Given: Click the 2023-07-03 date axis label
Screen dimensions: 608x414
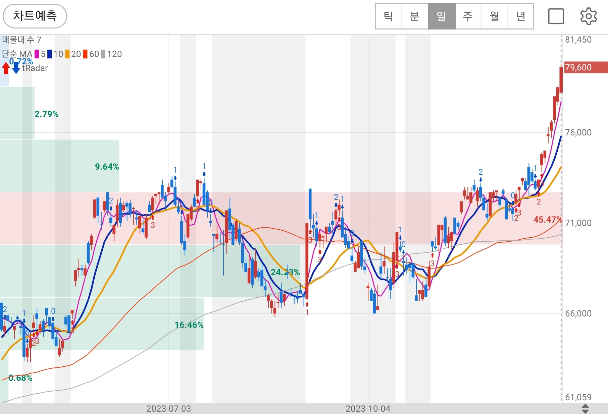Looking at the screenshot, I should [168, 409].
